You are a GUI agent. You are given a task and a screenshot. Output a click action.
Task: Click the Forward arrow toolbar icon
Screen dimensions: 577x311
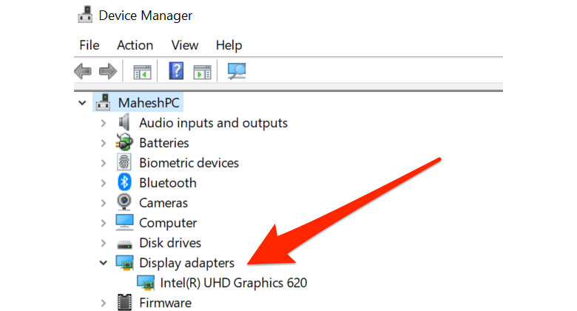108,71
